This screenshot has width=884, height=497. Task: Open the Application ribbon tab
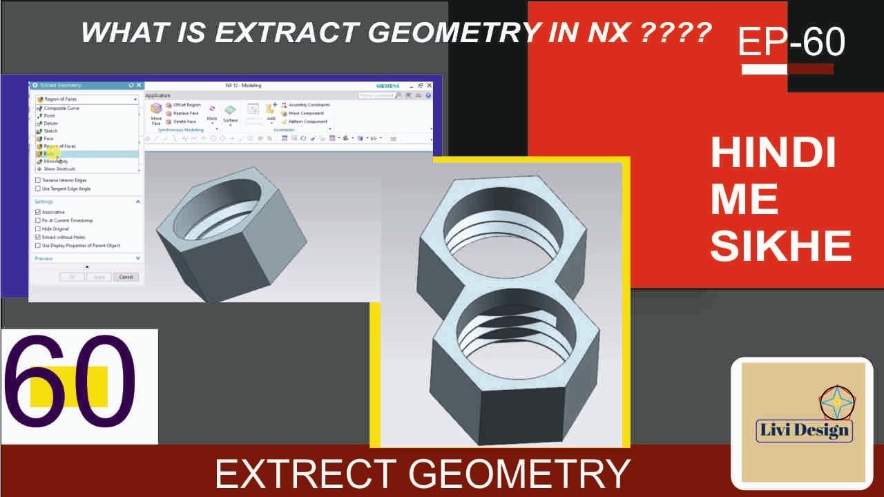tap(157, 95)
